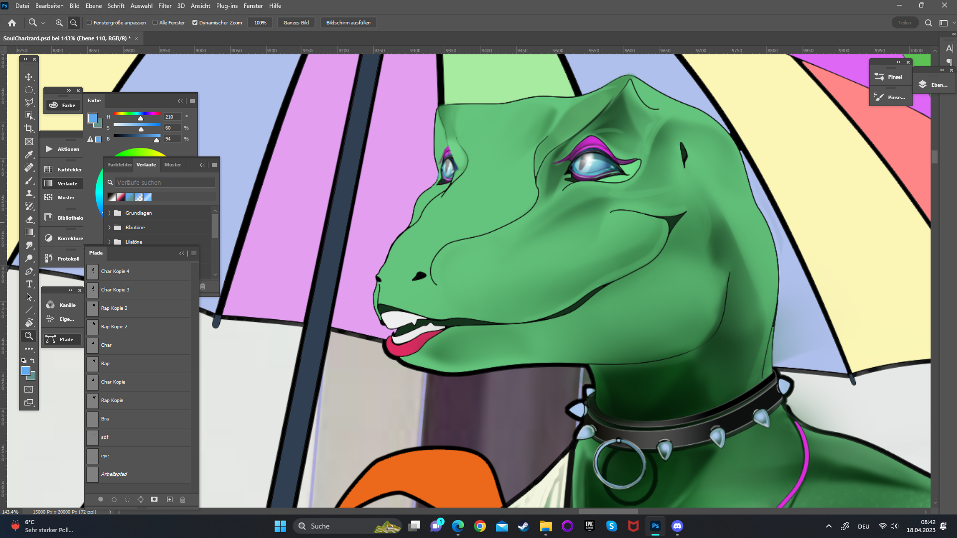Screen dimensions: 957x538
Task: Open the Filter menu
Action: click(164, 6)
